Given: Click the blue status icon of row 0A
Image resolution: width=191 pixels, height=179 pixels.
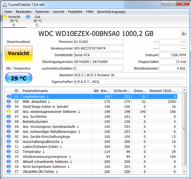Looking at the screenshot, I should tap(9, 126).
